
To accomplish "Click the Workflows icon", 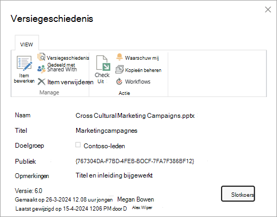I will pos(119,82).
